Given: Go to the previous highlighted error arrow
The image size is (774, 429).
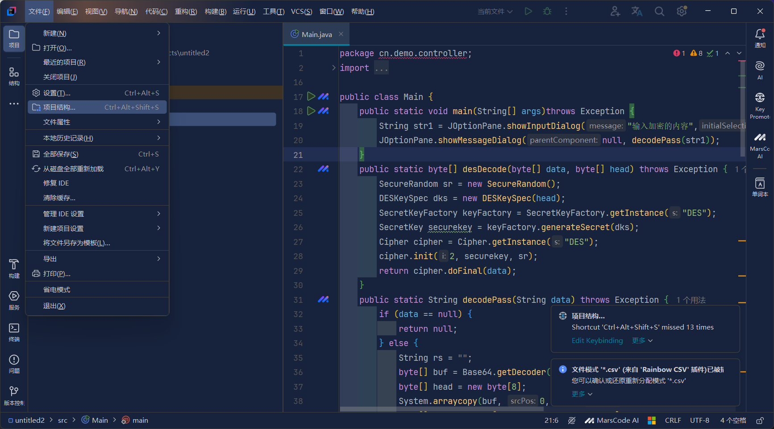Looking at the screenshot, I should click(728, 53).
